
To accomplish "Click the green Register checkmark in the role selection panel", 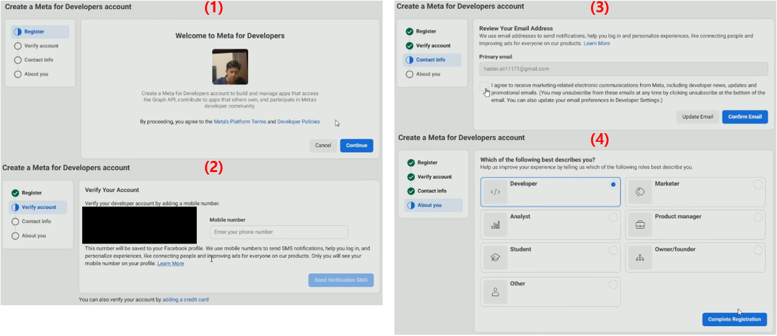I will pos(411,163).
